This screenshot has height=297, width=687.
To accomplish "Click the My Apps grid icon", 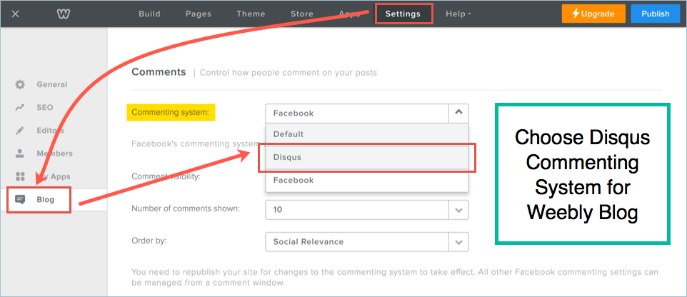I will [20, 176].
